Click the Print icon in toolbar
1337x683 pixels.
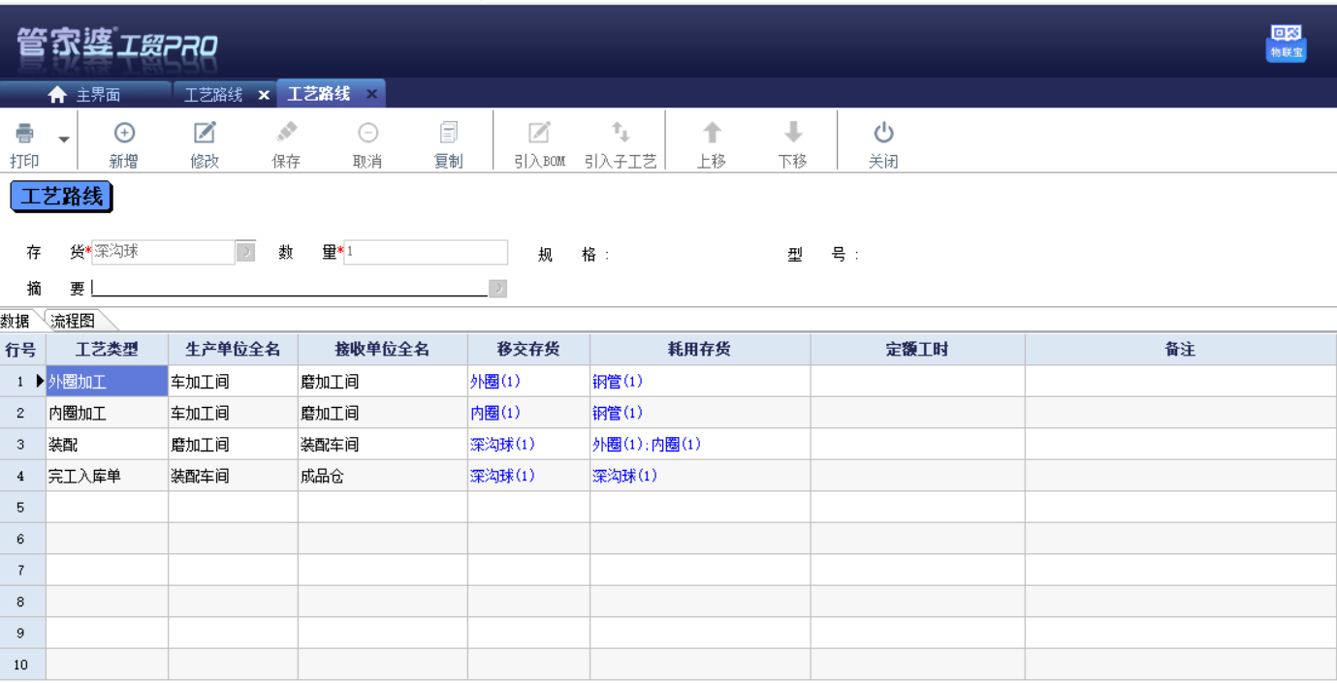pos(25,134)
